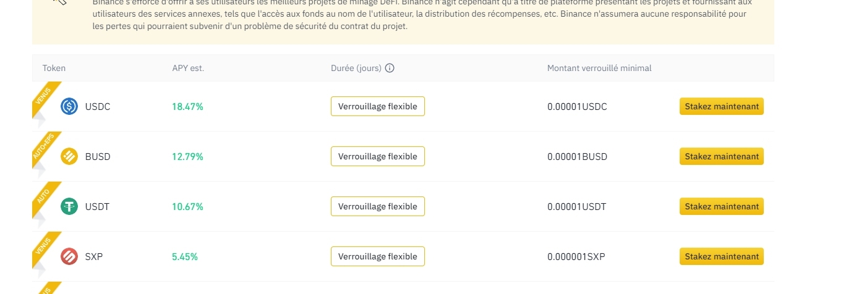This screenshot has width=851, height=294.
Task: Click the APY est. column header
Action: pyautogui.click(x=188, y=68)
